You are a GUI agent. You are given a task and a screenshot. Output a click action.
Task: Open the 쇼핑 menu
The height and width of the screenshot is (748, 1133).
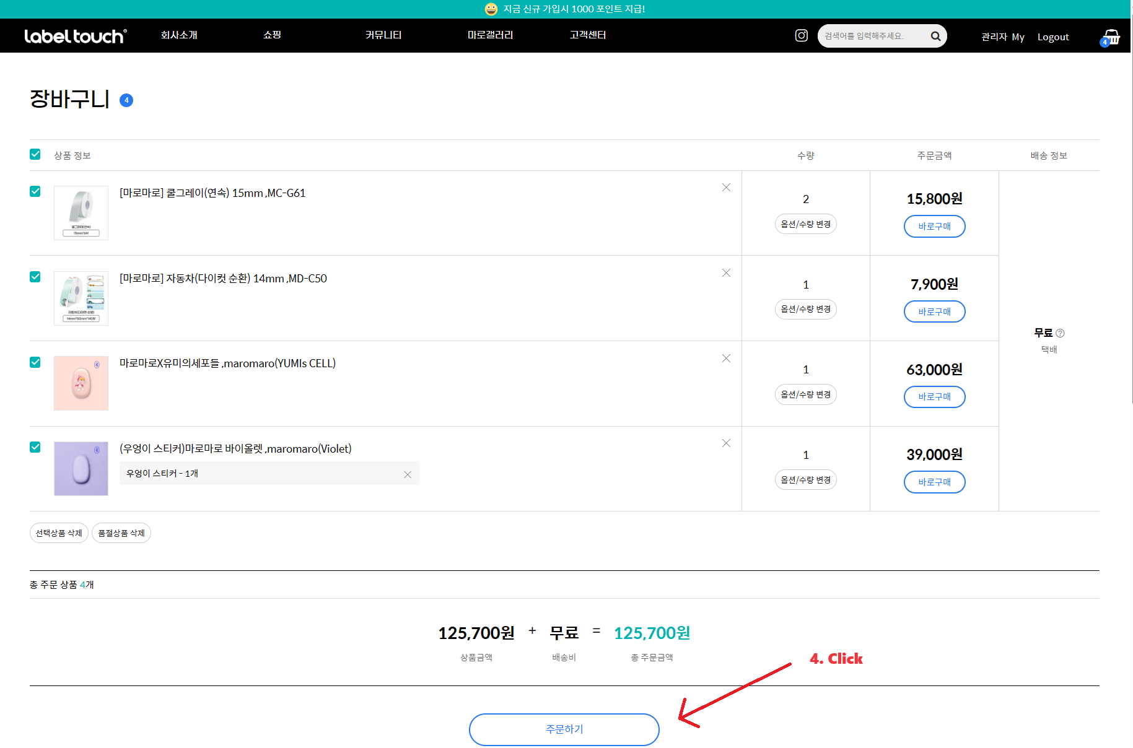272,35
